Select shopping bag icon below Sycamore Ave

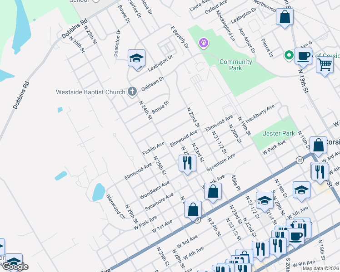[x=213, y=191]
